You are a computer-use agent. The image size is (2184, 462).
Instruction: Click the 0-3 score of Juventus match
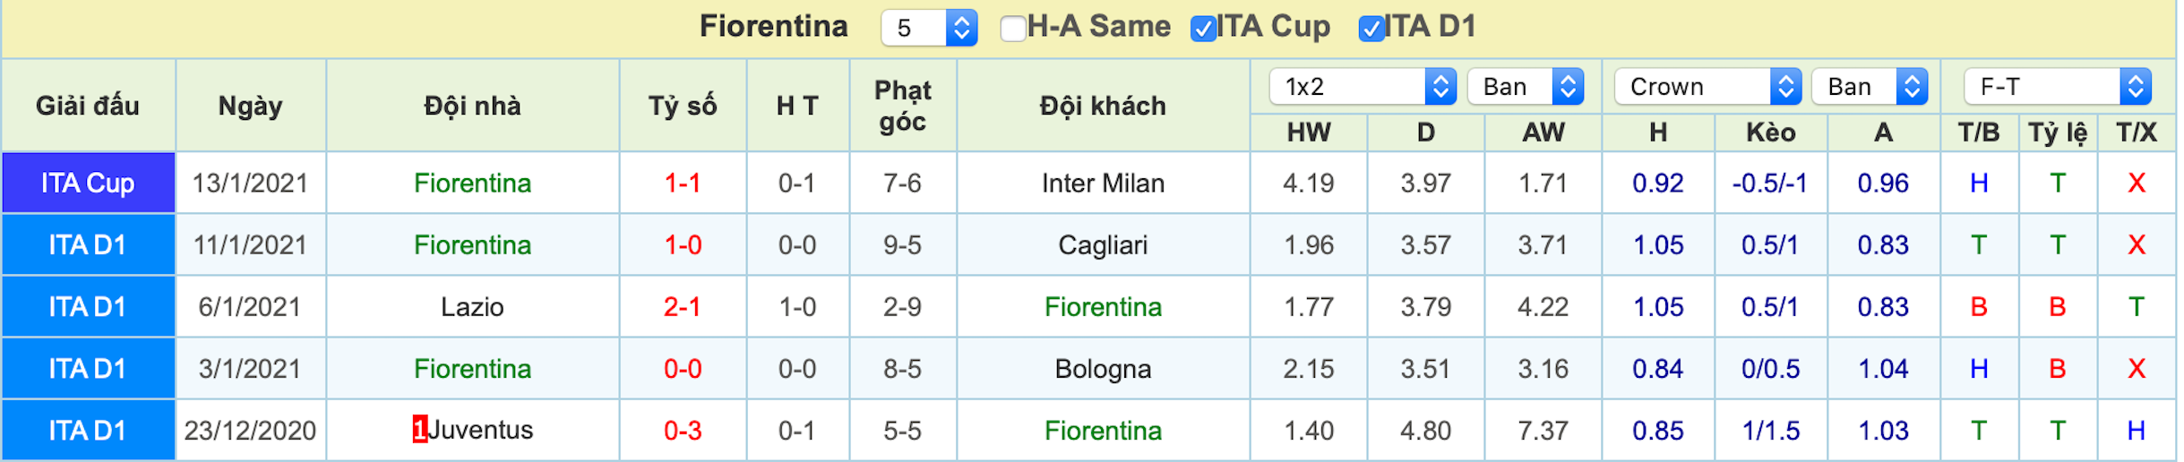[683, 431]
